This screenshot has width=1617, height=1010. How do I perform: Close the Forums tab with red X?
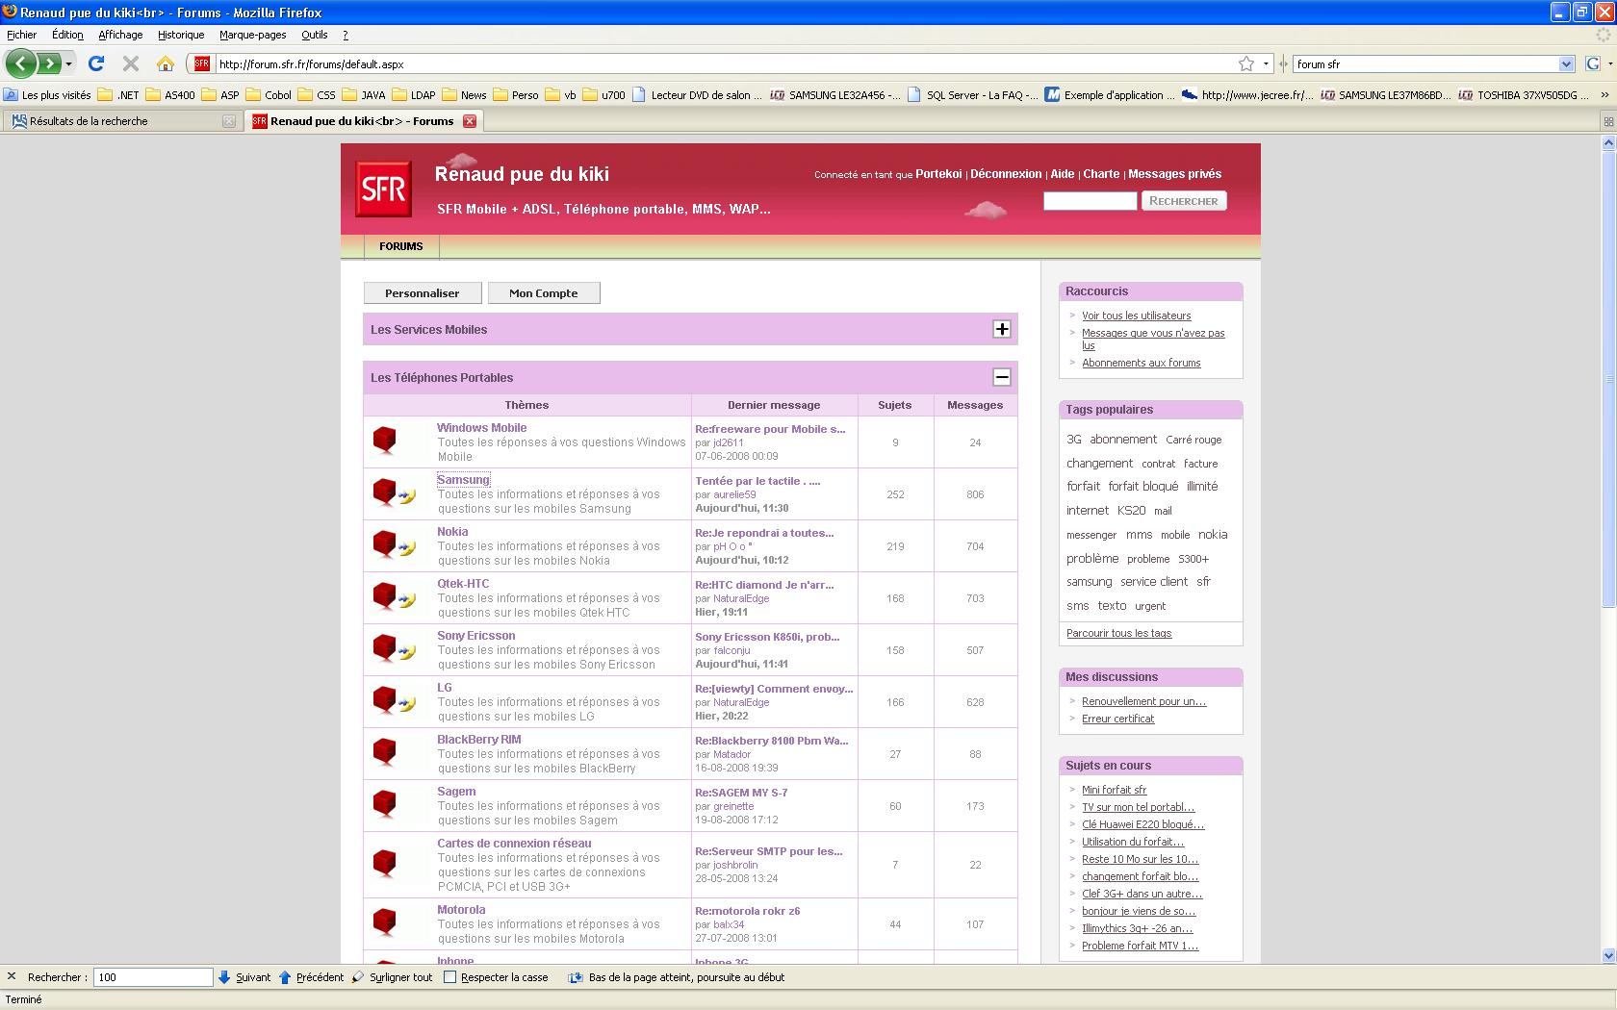(470, 121)
